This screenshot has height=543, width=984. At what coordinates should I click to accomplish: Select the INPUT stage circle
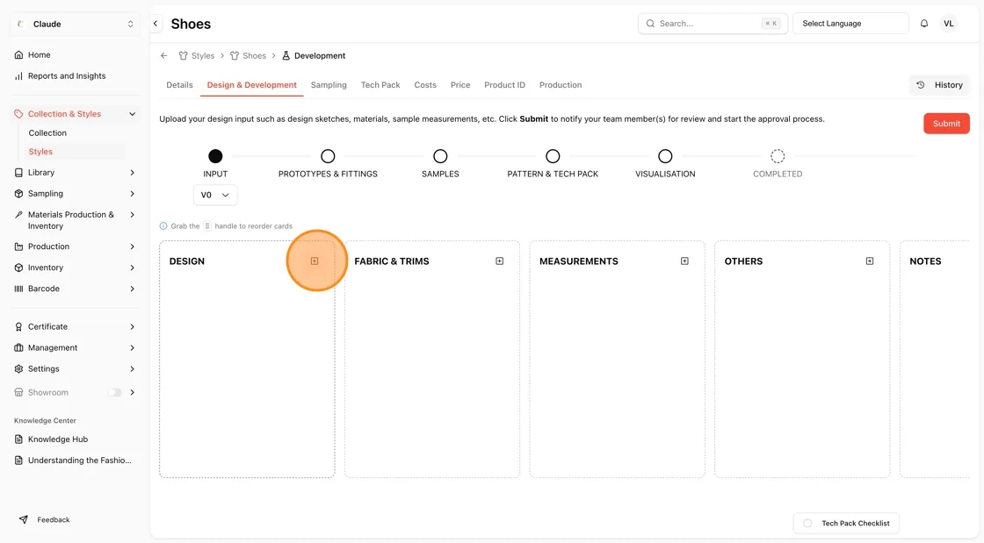pos(215,156)
